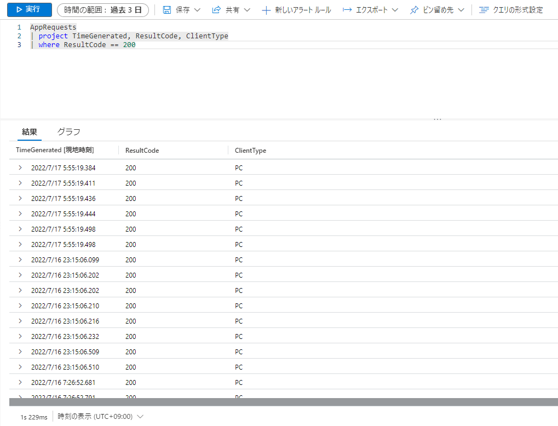Expand row 2022/7/17 5:55:19.436

[x=20, y=198]
